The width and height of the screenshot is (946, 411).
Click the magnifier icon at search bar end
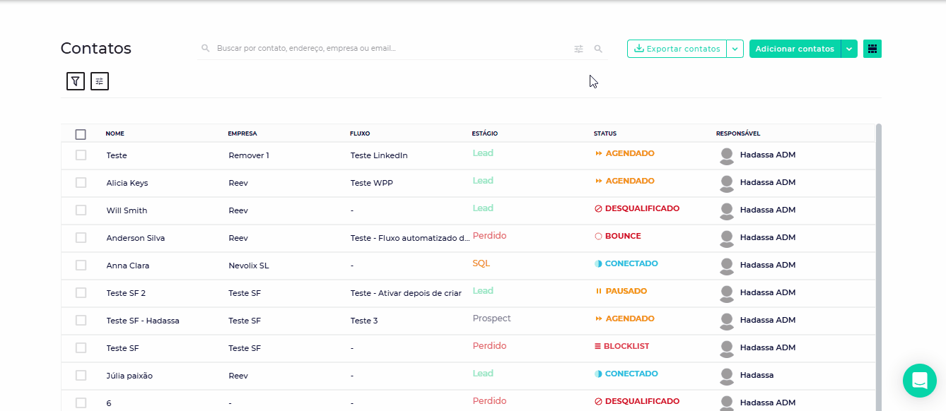pyautogui.click(x=598, y=49)
